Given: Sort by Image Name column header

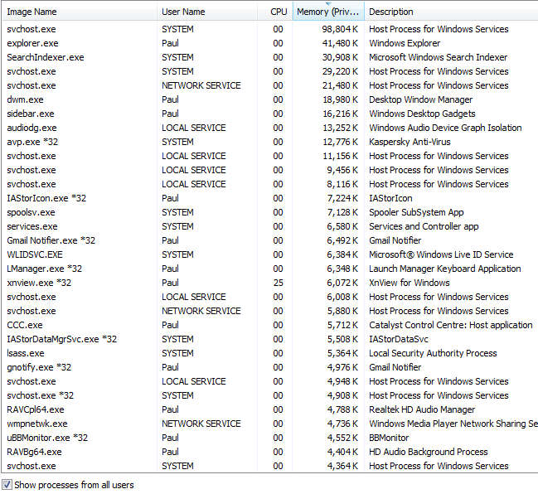Looking at the screenshot, I should click(80, 12).
